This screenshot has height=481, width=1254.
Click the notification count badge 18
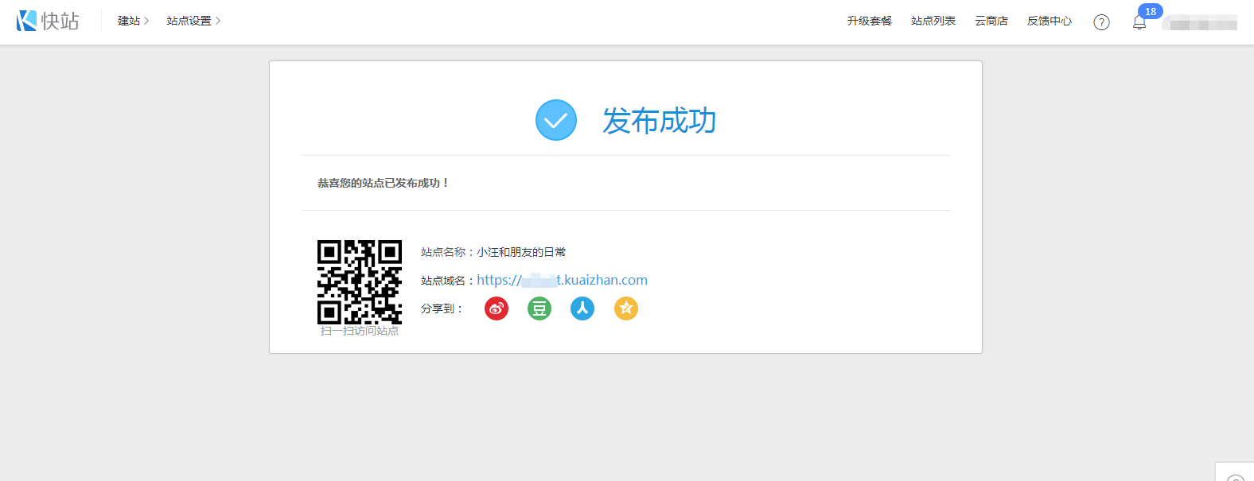click(x=1151, y=11)
